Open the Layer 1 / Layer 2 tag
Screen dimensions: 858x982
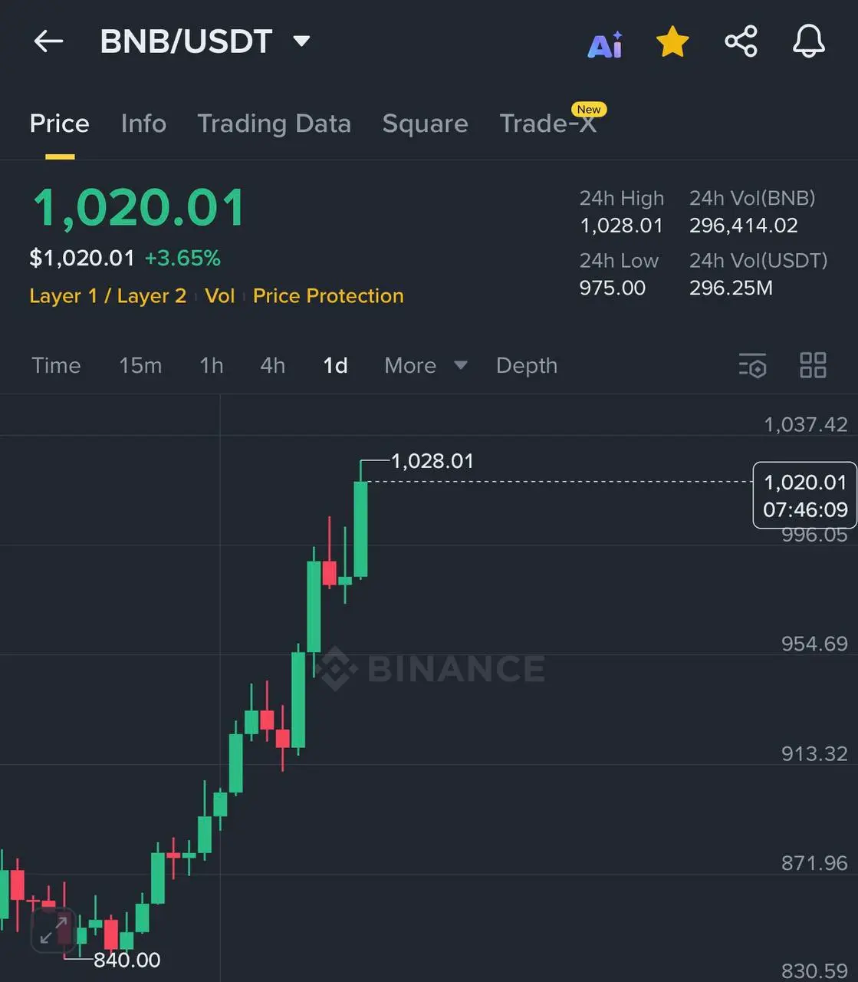(x=108, y=296)
